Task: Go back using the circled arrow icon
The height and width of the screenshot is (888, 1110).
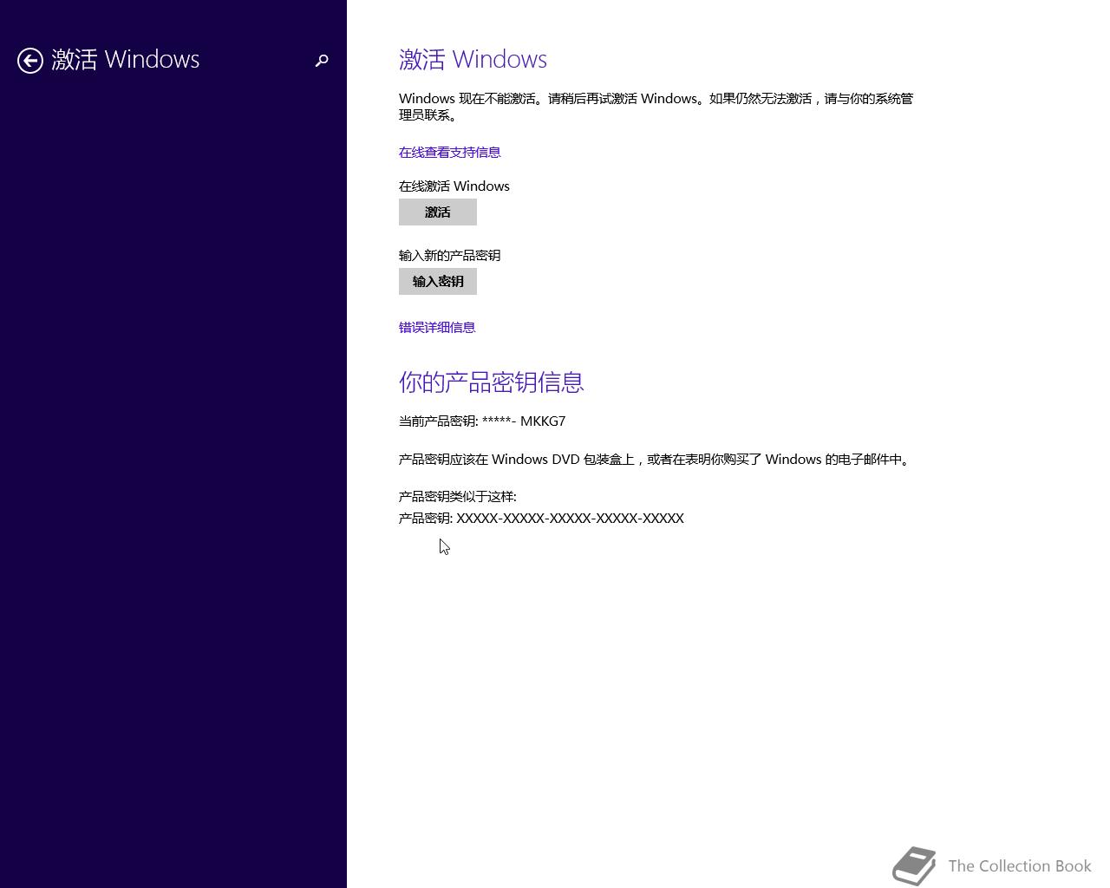Action: [30, 61]
